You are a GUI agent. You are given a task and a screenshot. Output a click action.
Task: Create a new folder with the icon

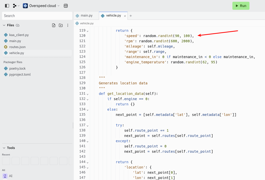click(61, 25)
